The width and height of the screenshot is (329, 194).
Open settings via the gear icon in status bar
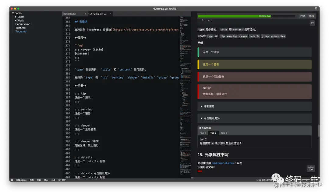click(12, 180)
